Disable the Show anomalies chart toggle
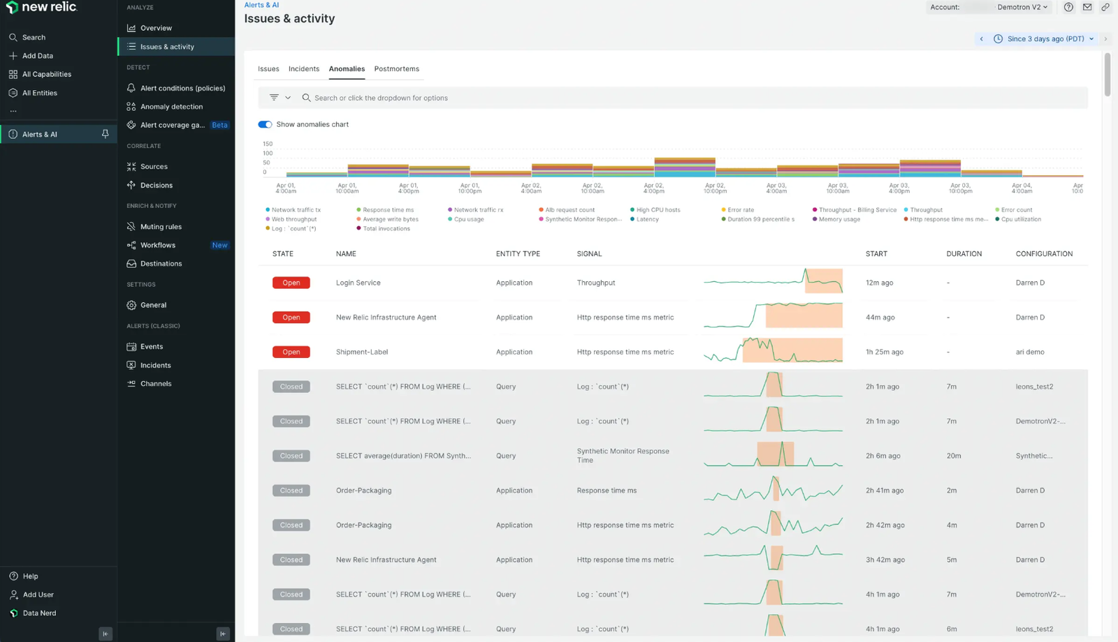1118x642 pixels. pos(265,124)
